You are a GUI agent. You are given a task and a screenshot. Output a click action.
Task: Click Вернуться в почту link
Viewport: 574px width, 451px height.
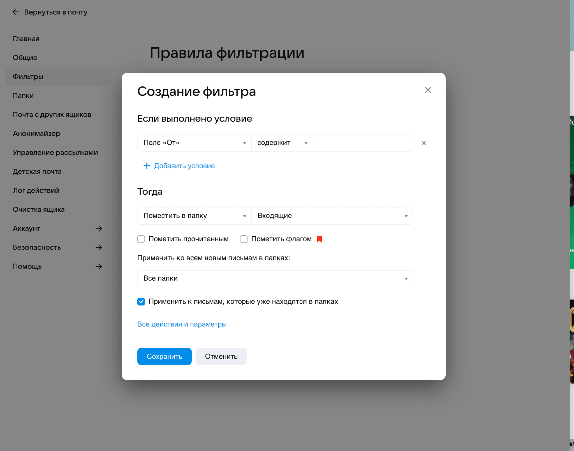[56, 12]
